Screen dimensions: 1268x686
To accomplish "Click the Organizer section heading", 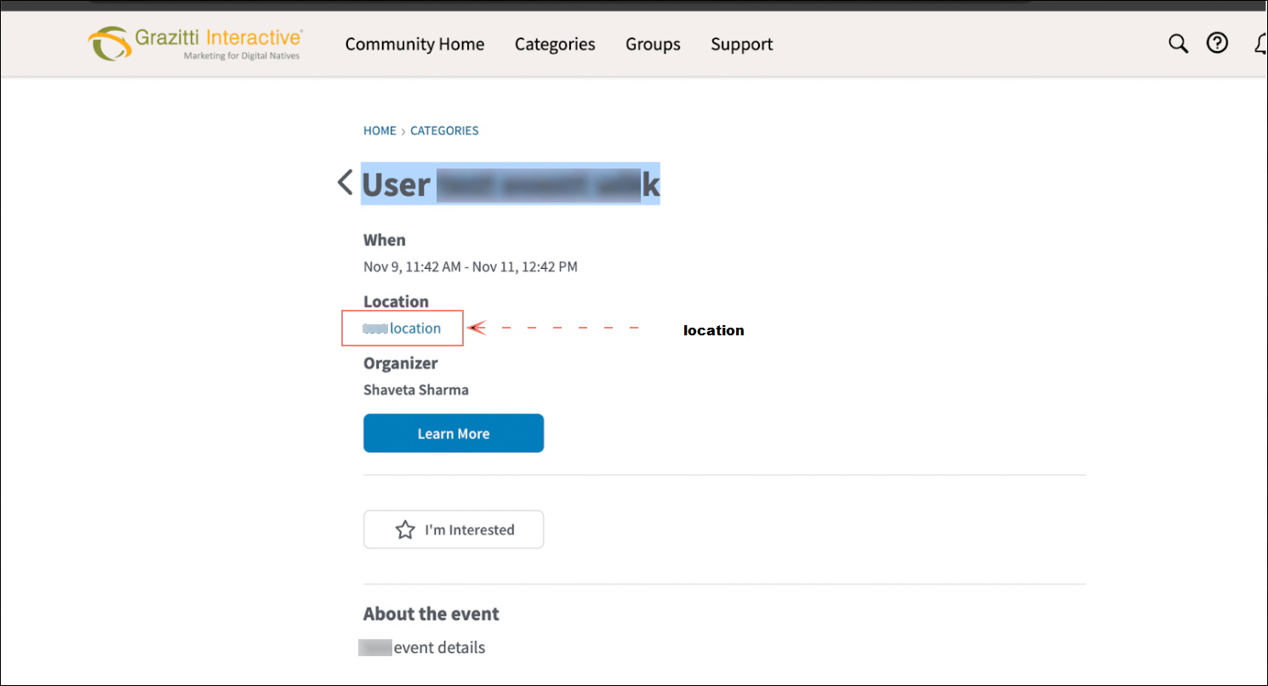I will [x=400, y=363].
